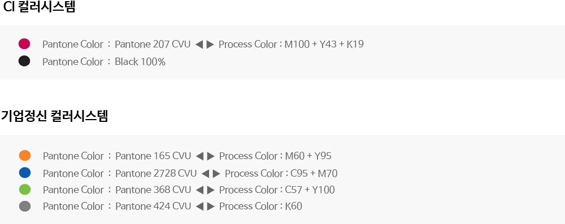
Task: Click the Process Color C57 + Y100 text
Action: (277, 190)
